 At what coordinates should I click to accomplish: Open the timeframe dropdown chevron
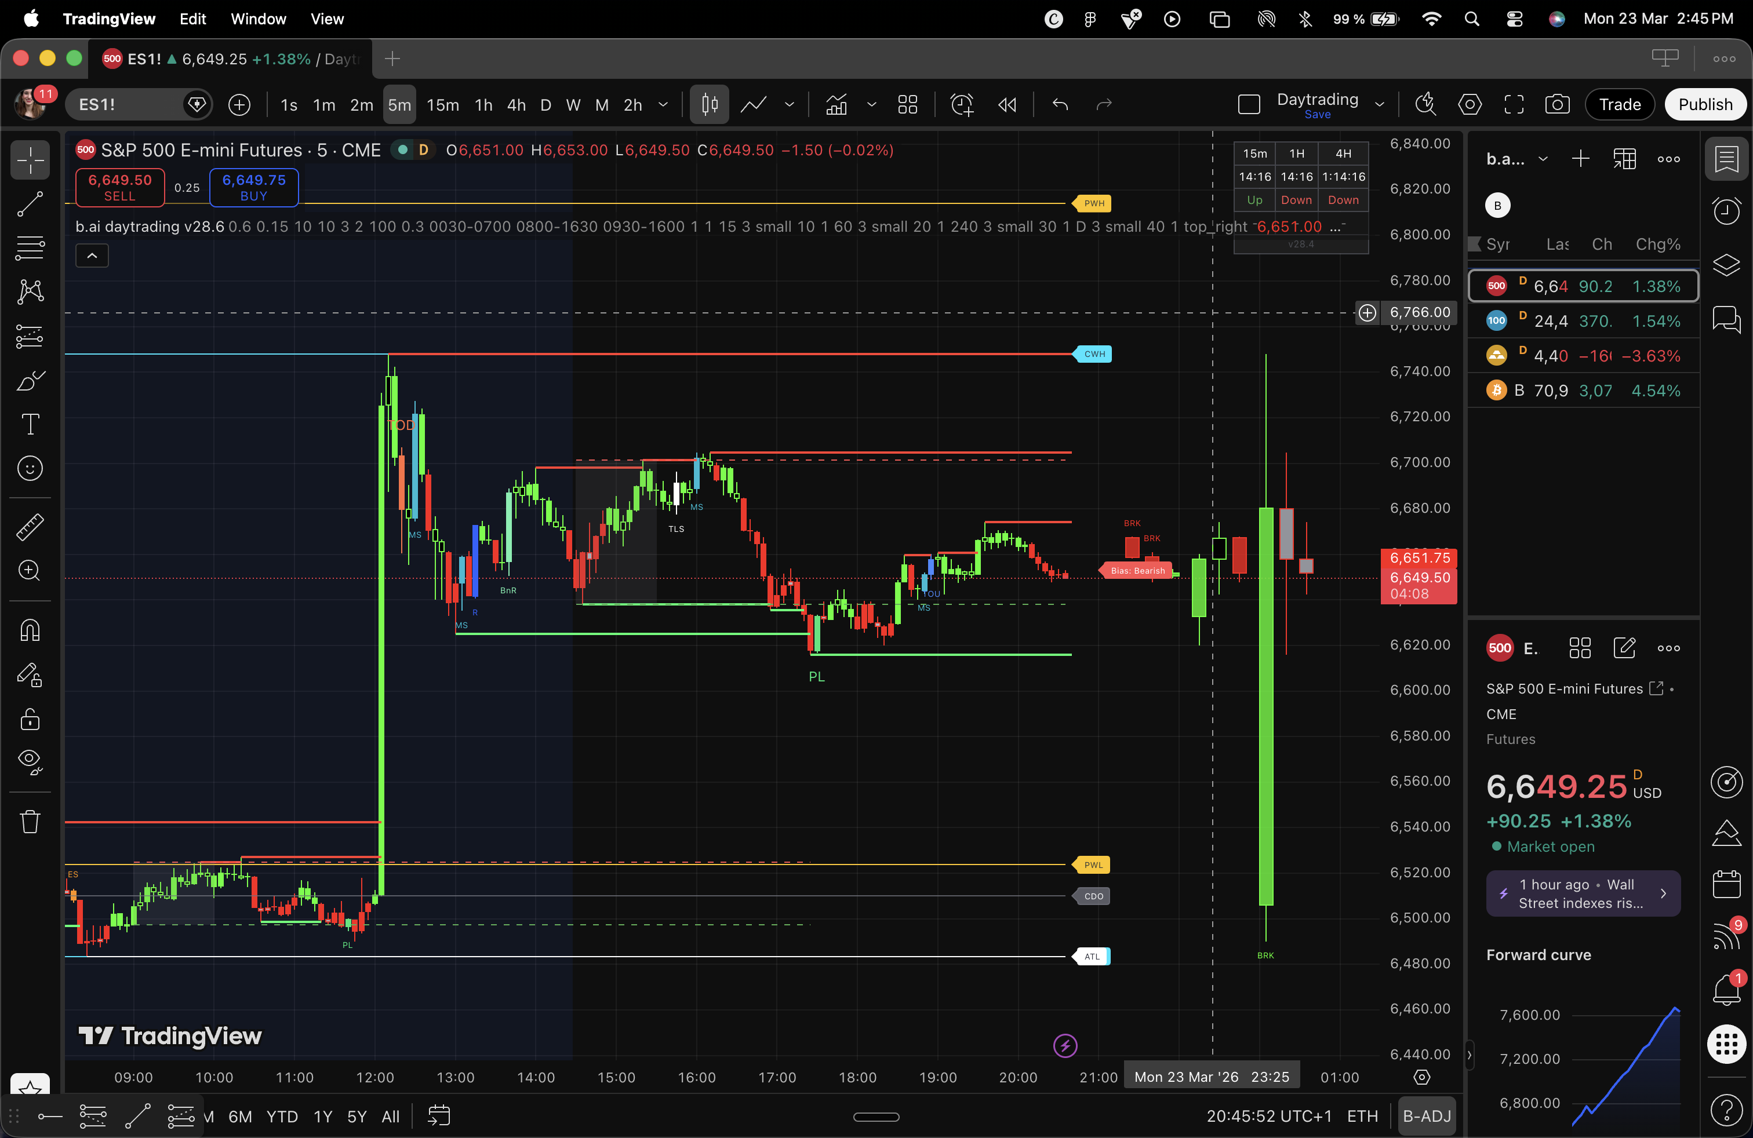663,104
